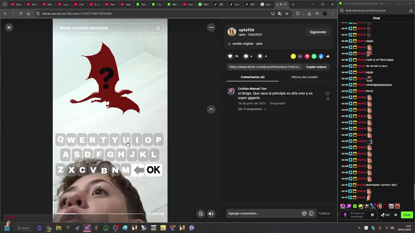Viewport: 415px width, 233px height.
Task: Open a new browser tab
Action: click(293, 4)
